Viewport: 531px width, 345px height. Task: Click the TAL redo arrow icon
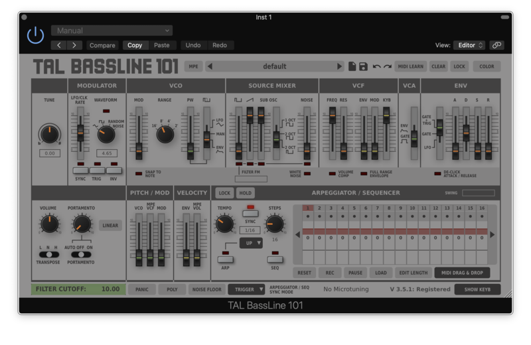[387, 66]
